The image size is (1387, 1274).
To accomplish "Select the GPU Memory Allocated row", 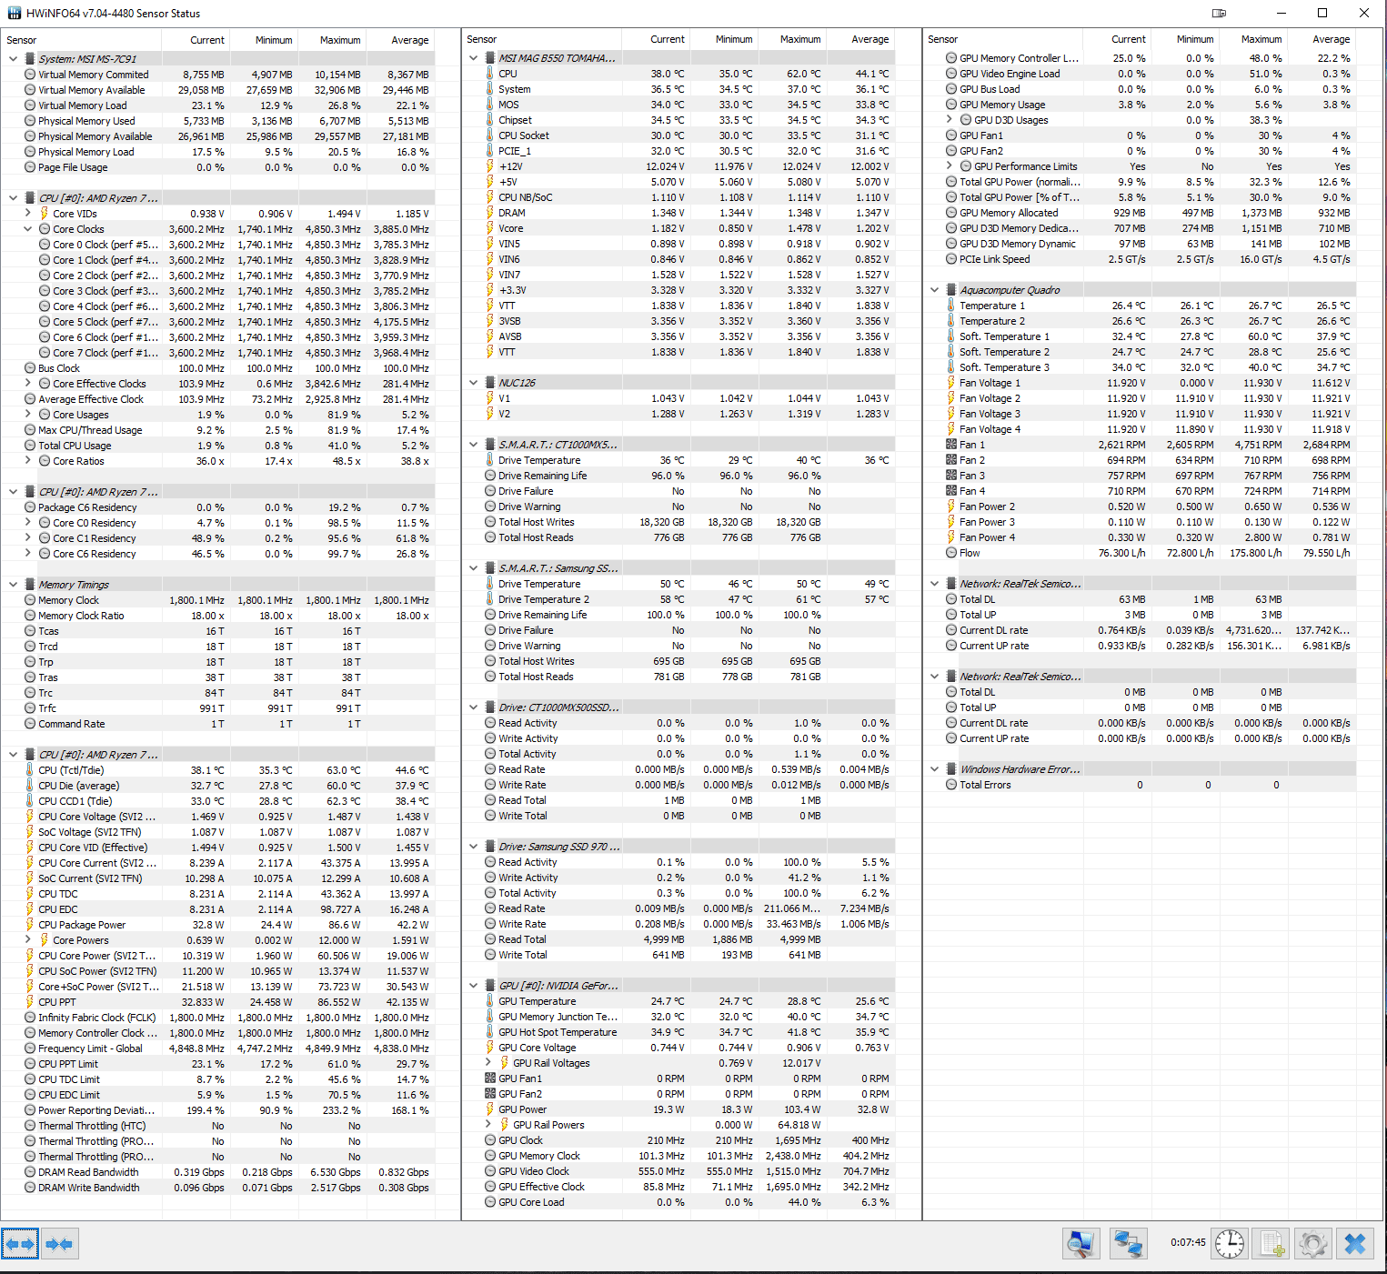I will click(1140, 213).
